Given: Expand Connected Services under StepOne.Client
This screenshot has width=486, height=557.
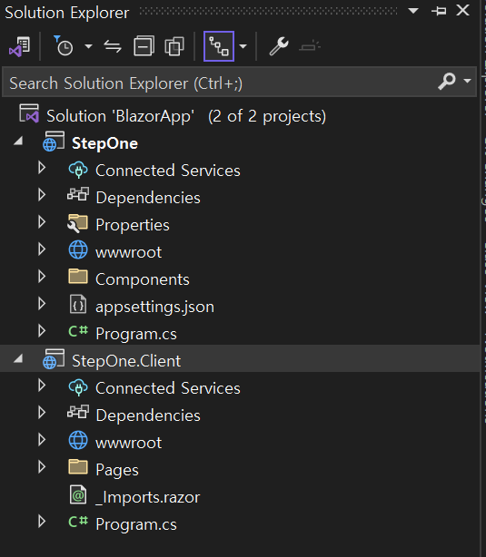Looking at the screenshot, I should click(42, 385).
